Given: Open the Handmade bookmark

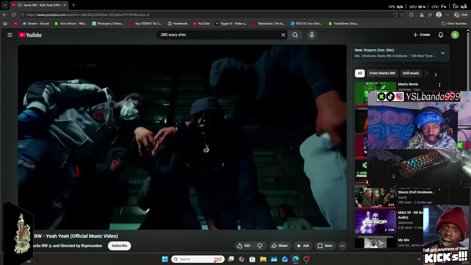Looking at the screenshot, I should pyautogui.click(x=178, y=24).
